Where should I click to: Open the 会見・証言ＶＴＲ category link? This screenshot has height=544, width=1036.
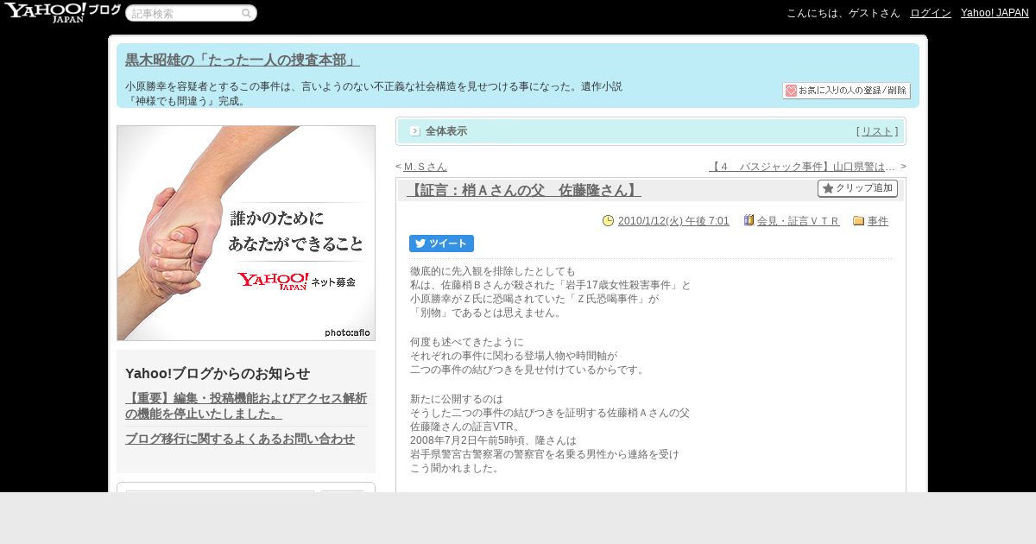[x=798, y=221]
